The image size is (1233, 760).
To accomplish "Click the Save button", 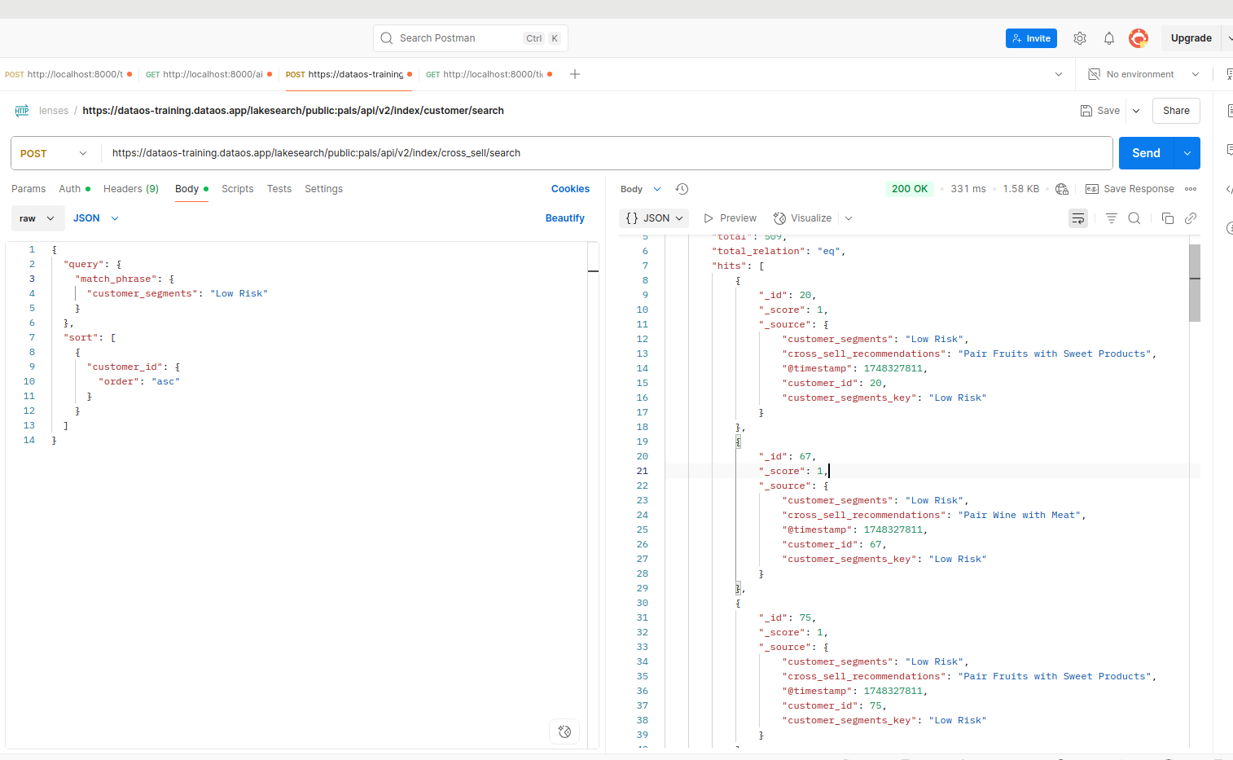I will tap(1100, 111).
